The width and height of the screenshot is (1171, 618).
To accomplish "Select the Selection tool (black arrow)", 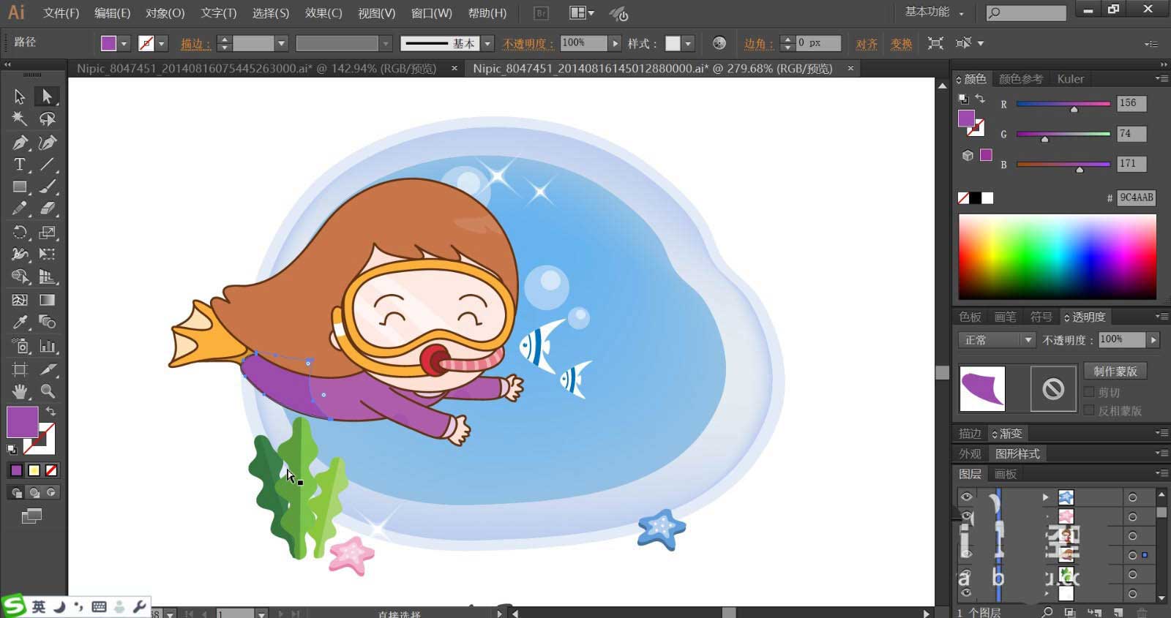I will [20, 96].
